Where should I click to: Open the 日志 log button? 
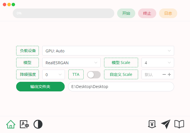click(168, 13)
